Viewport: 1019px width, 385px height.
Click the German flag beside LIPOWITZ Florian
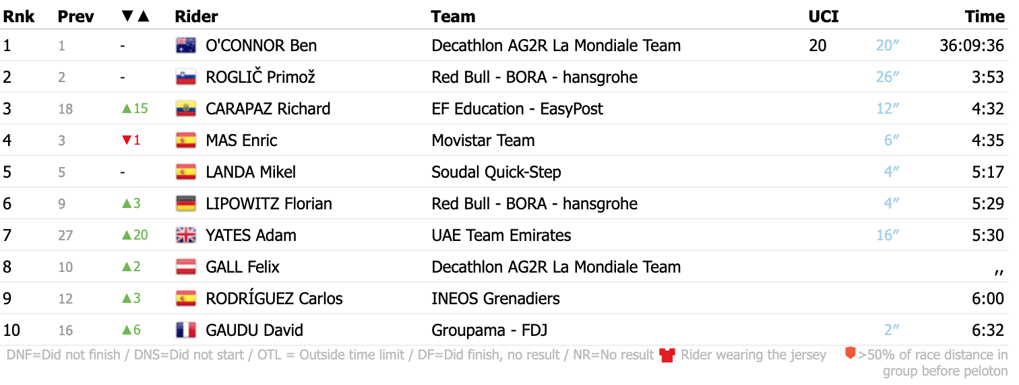(185, 204)
